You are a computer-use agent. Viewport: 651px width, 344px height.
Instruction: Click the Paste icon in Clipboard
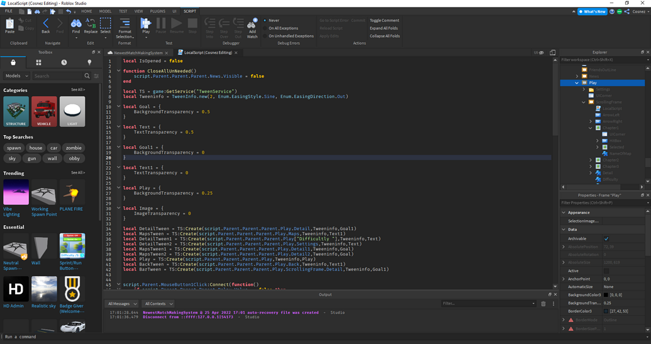point(9,24)
